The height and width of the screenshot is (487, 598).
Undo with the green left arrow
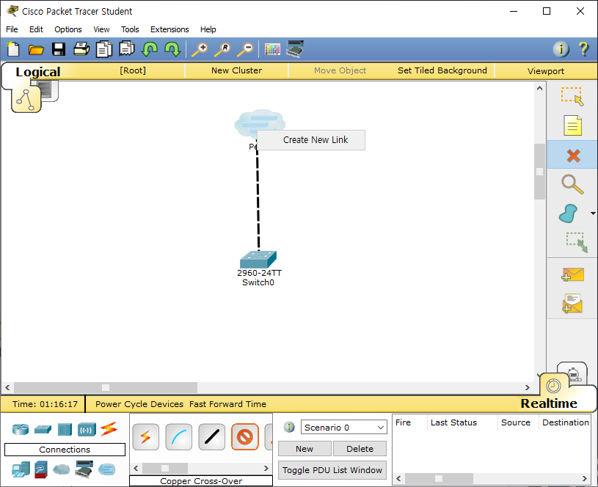tap(150, 49)
